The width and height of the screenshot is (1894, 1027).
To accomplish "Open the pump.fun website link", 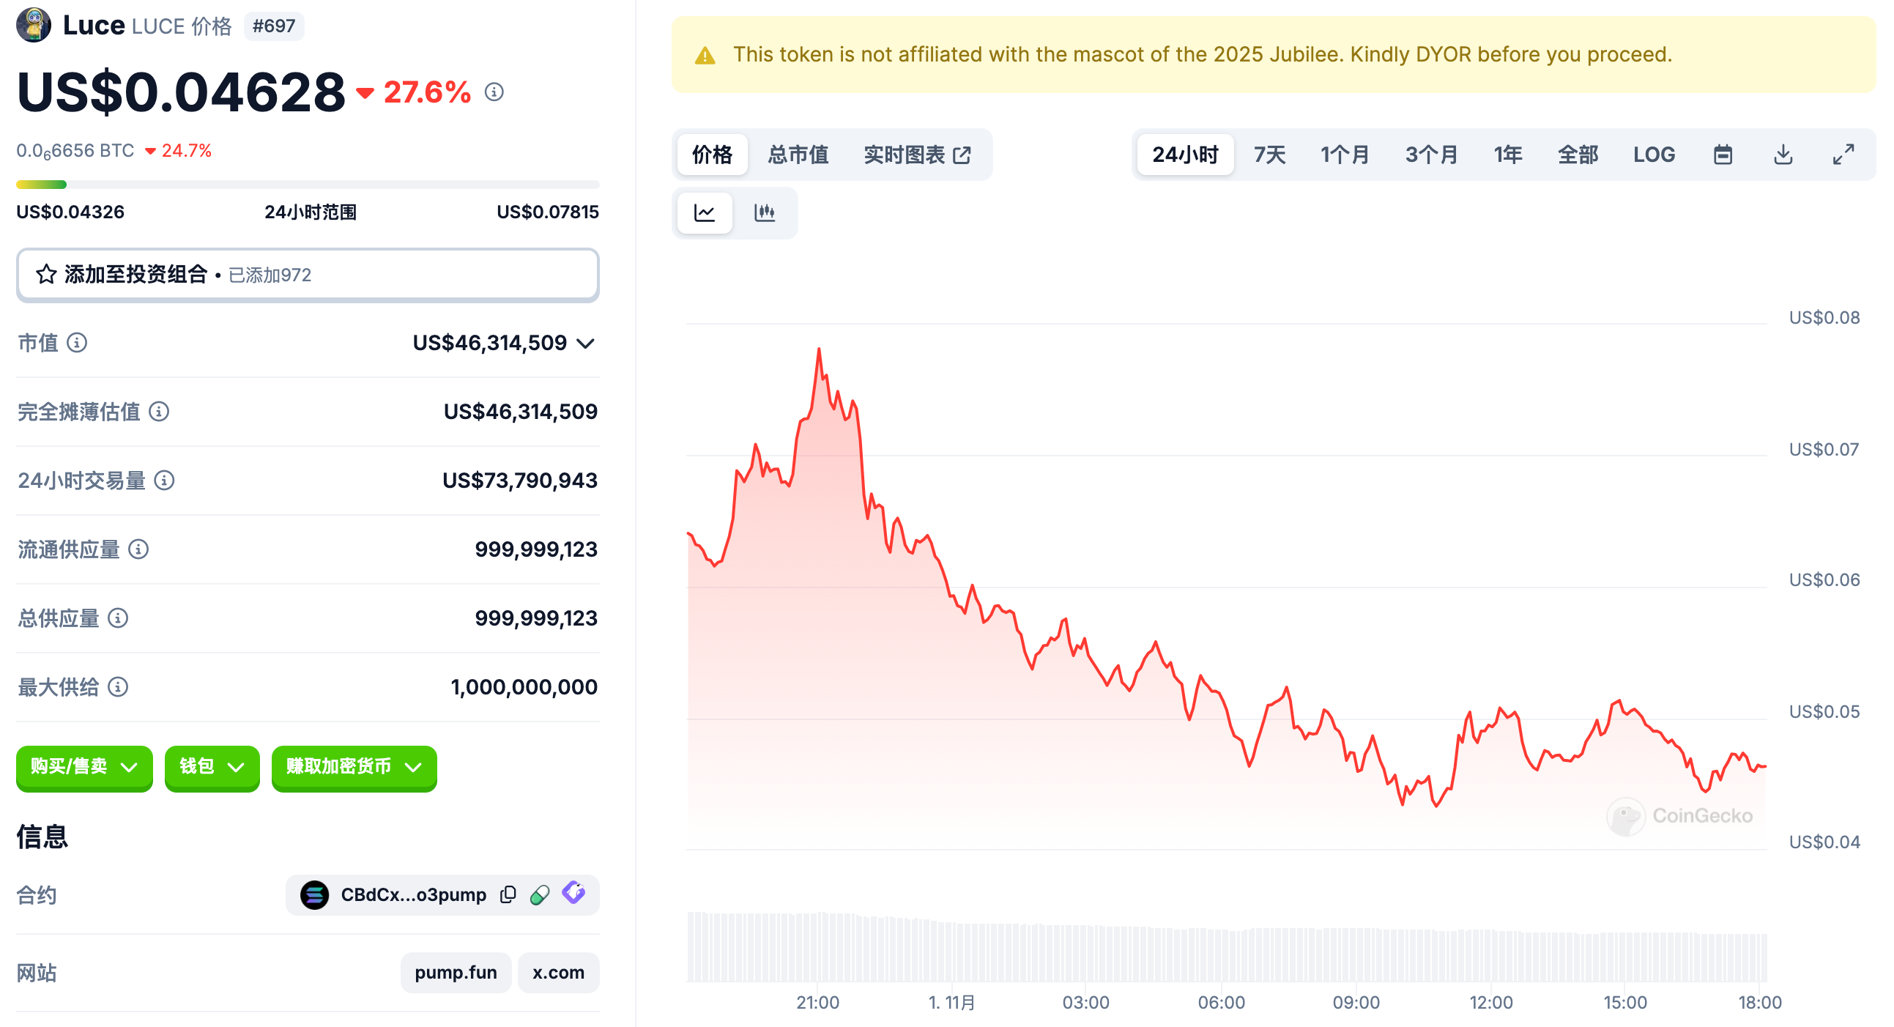I will pos(455,972).
